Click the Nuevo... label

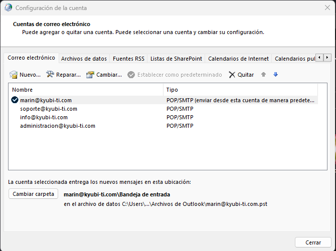[30, 75]
